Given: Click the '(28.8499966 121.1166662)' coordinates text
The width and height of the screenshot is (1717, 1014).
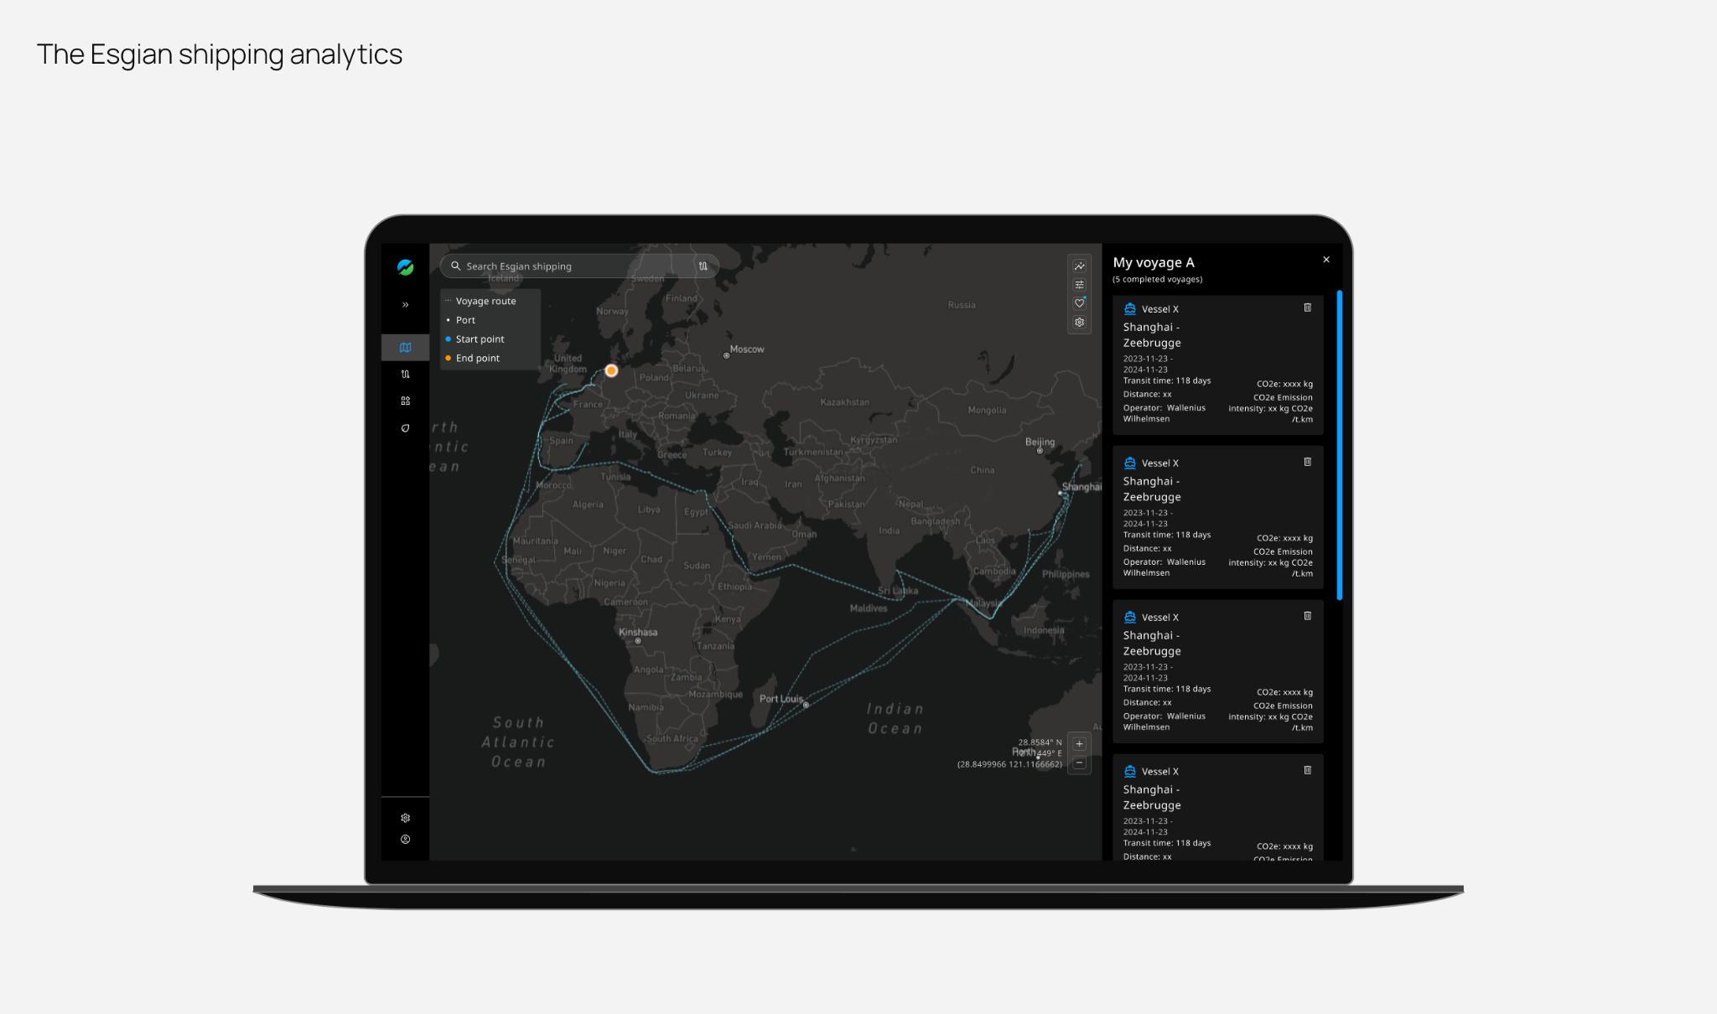Looking at the screenshot, I should pyautogui.click(x=1009, y=764).
